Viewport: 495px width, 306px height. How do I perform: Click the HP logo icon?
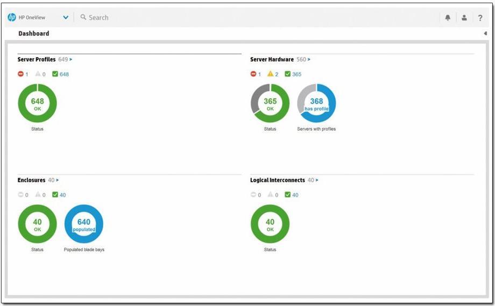(x=12, y=17)
